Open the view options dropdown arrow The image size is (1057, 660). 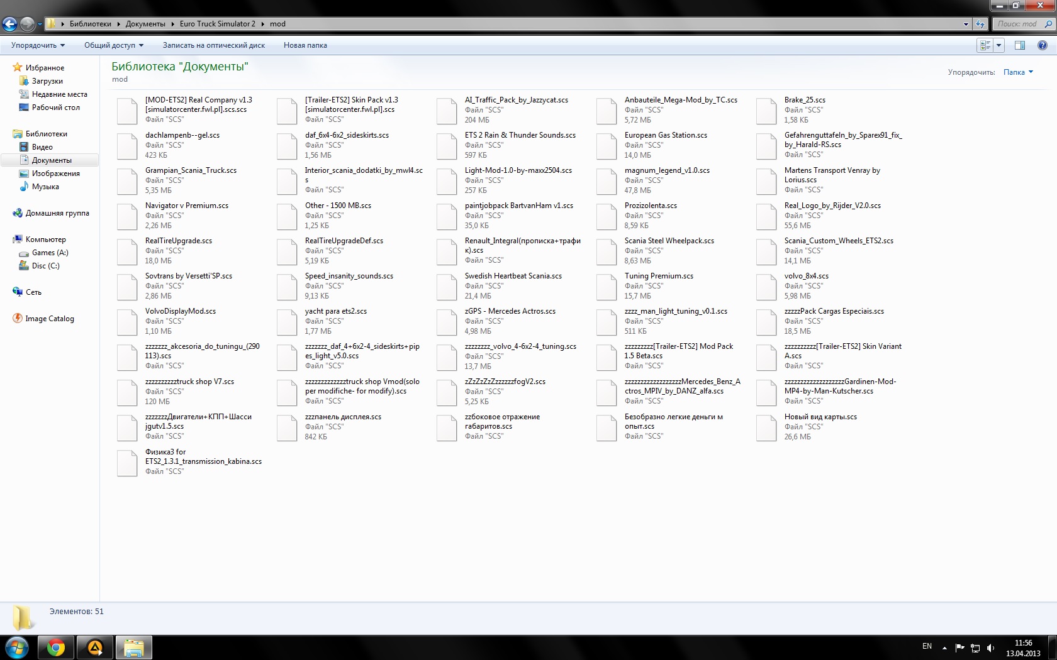tap(999, 45)
